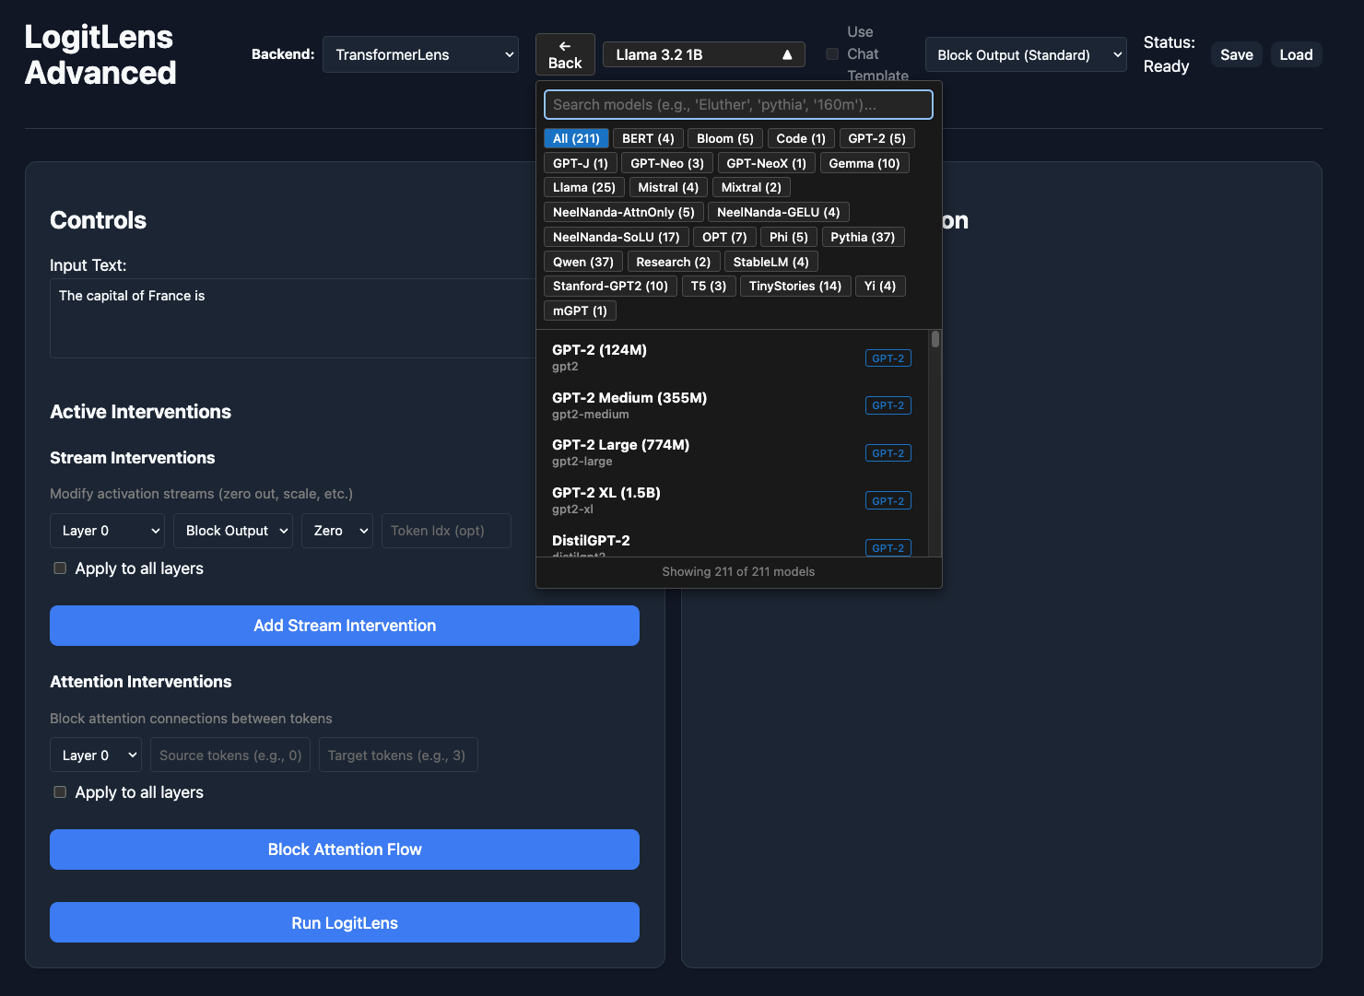Filter models by NeelNanda-GELU (4)
1364x996 pixels.
pos(779,212)
